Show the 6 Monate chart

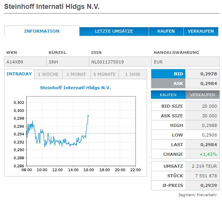point(105,74)
